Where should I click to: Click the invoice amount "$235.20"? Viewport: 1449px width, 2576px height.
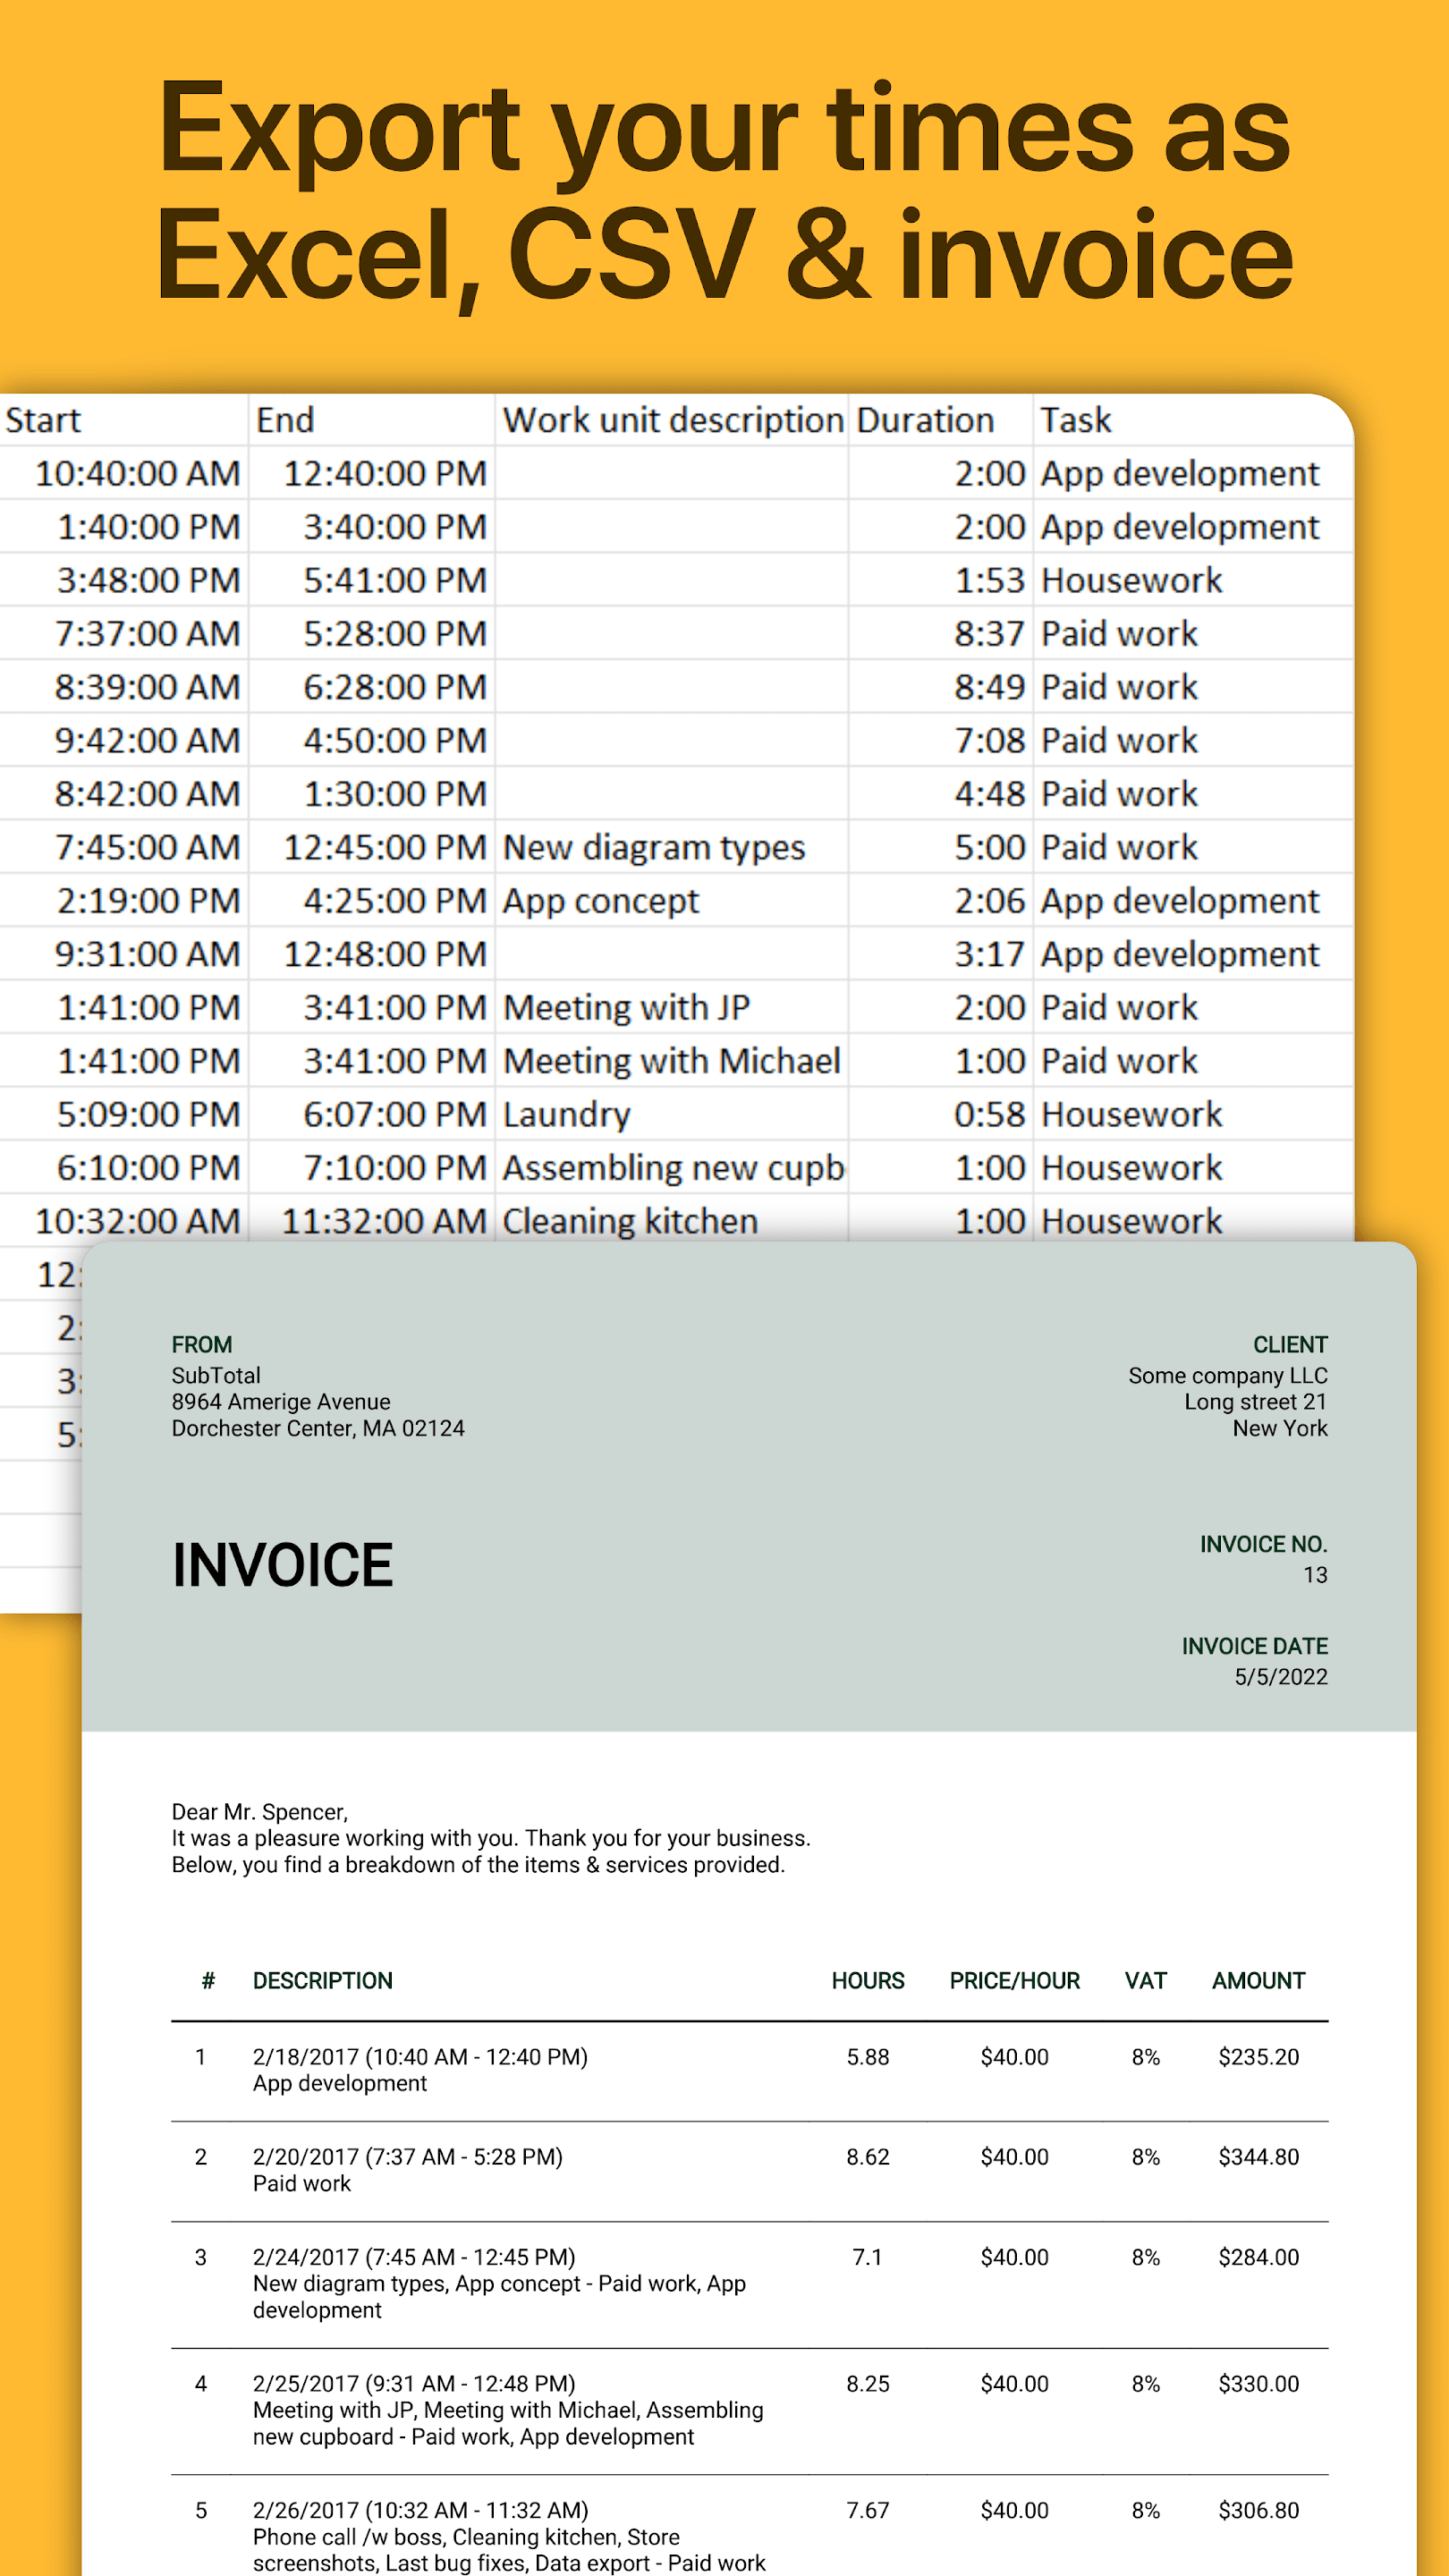click(1259, 2057)
